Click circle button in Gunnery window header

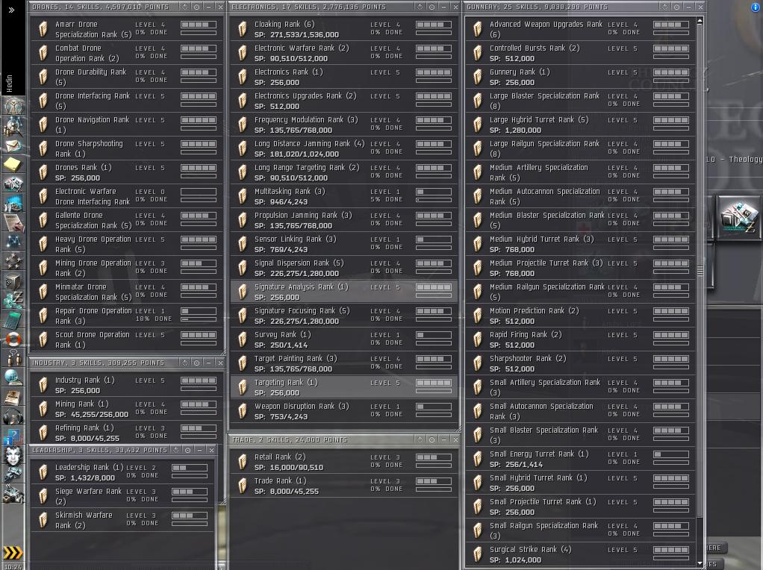click(677, 7)
